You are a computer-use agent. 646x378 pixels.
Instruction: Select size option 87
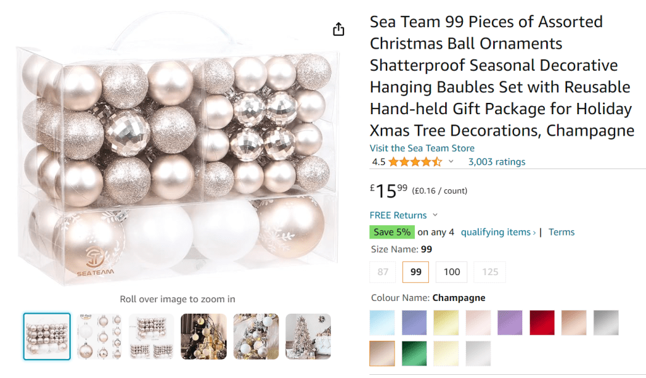383,272
